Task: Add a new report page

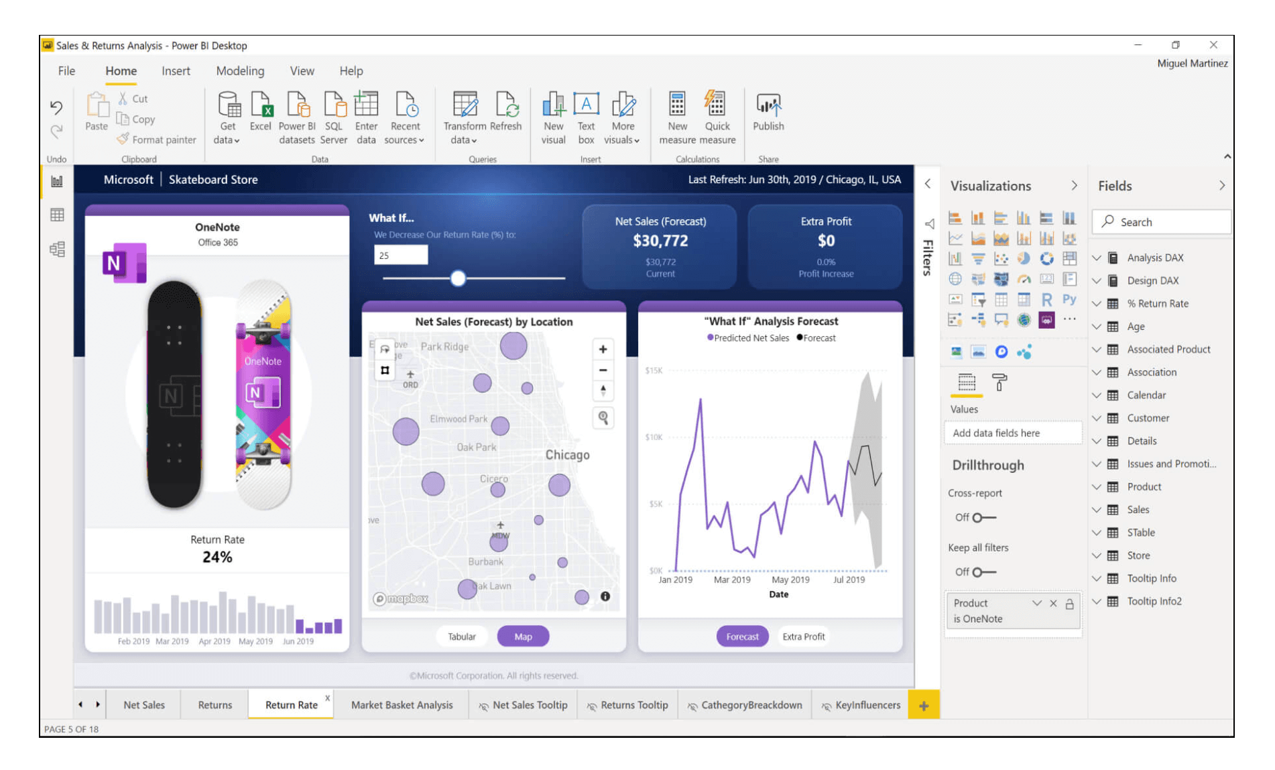Action: pos(924,706)
